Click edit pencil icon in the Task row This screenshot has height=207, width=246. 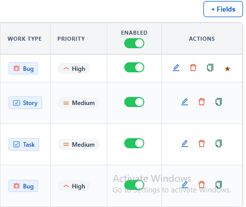coord(184,144)
